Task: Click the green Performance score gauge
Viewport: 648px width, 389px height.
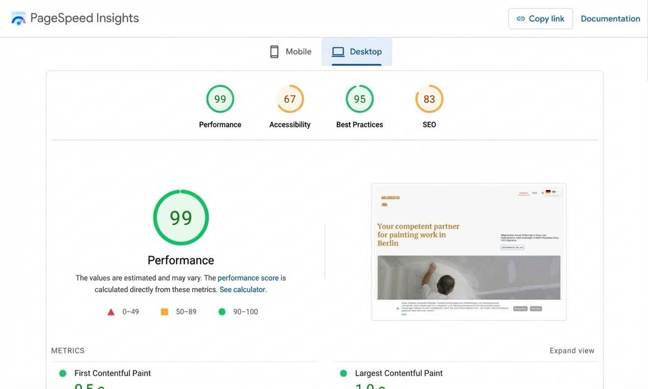Action: 220,99
